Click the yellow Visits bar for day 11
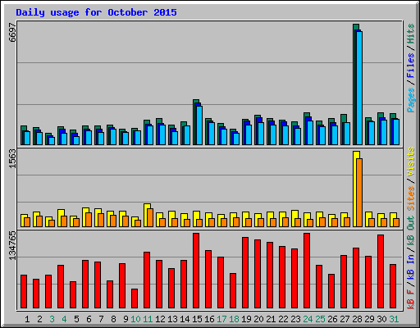The image size is (420, 328). click(147, 215)
